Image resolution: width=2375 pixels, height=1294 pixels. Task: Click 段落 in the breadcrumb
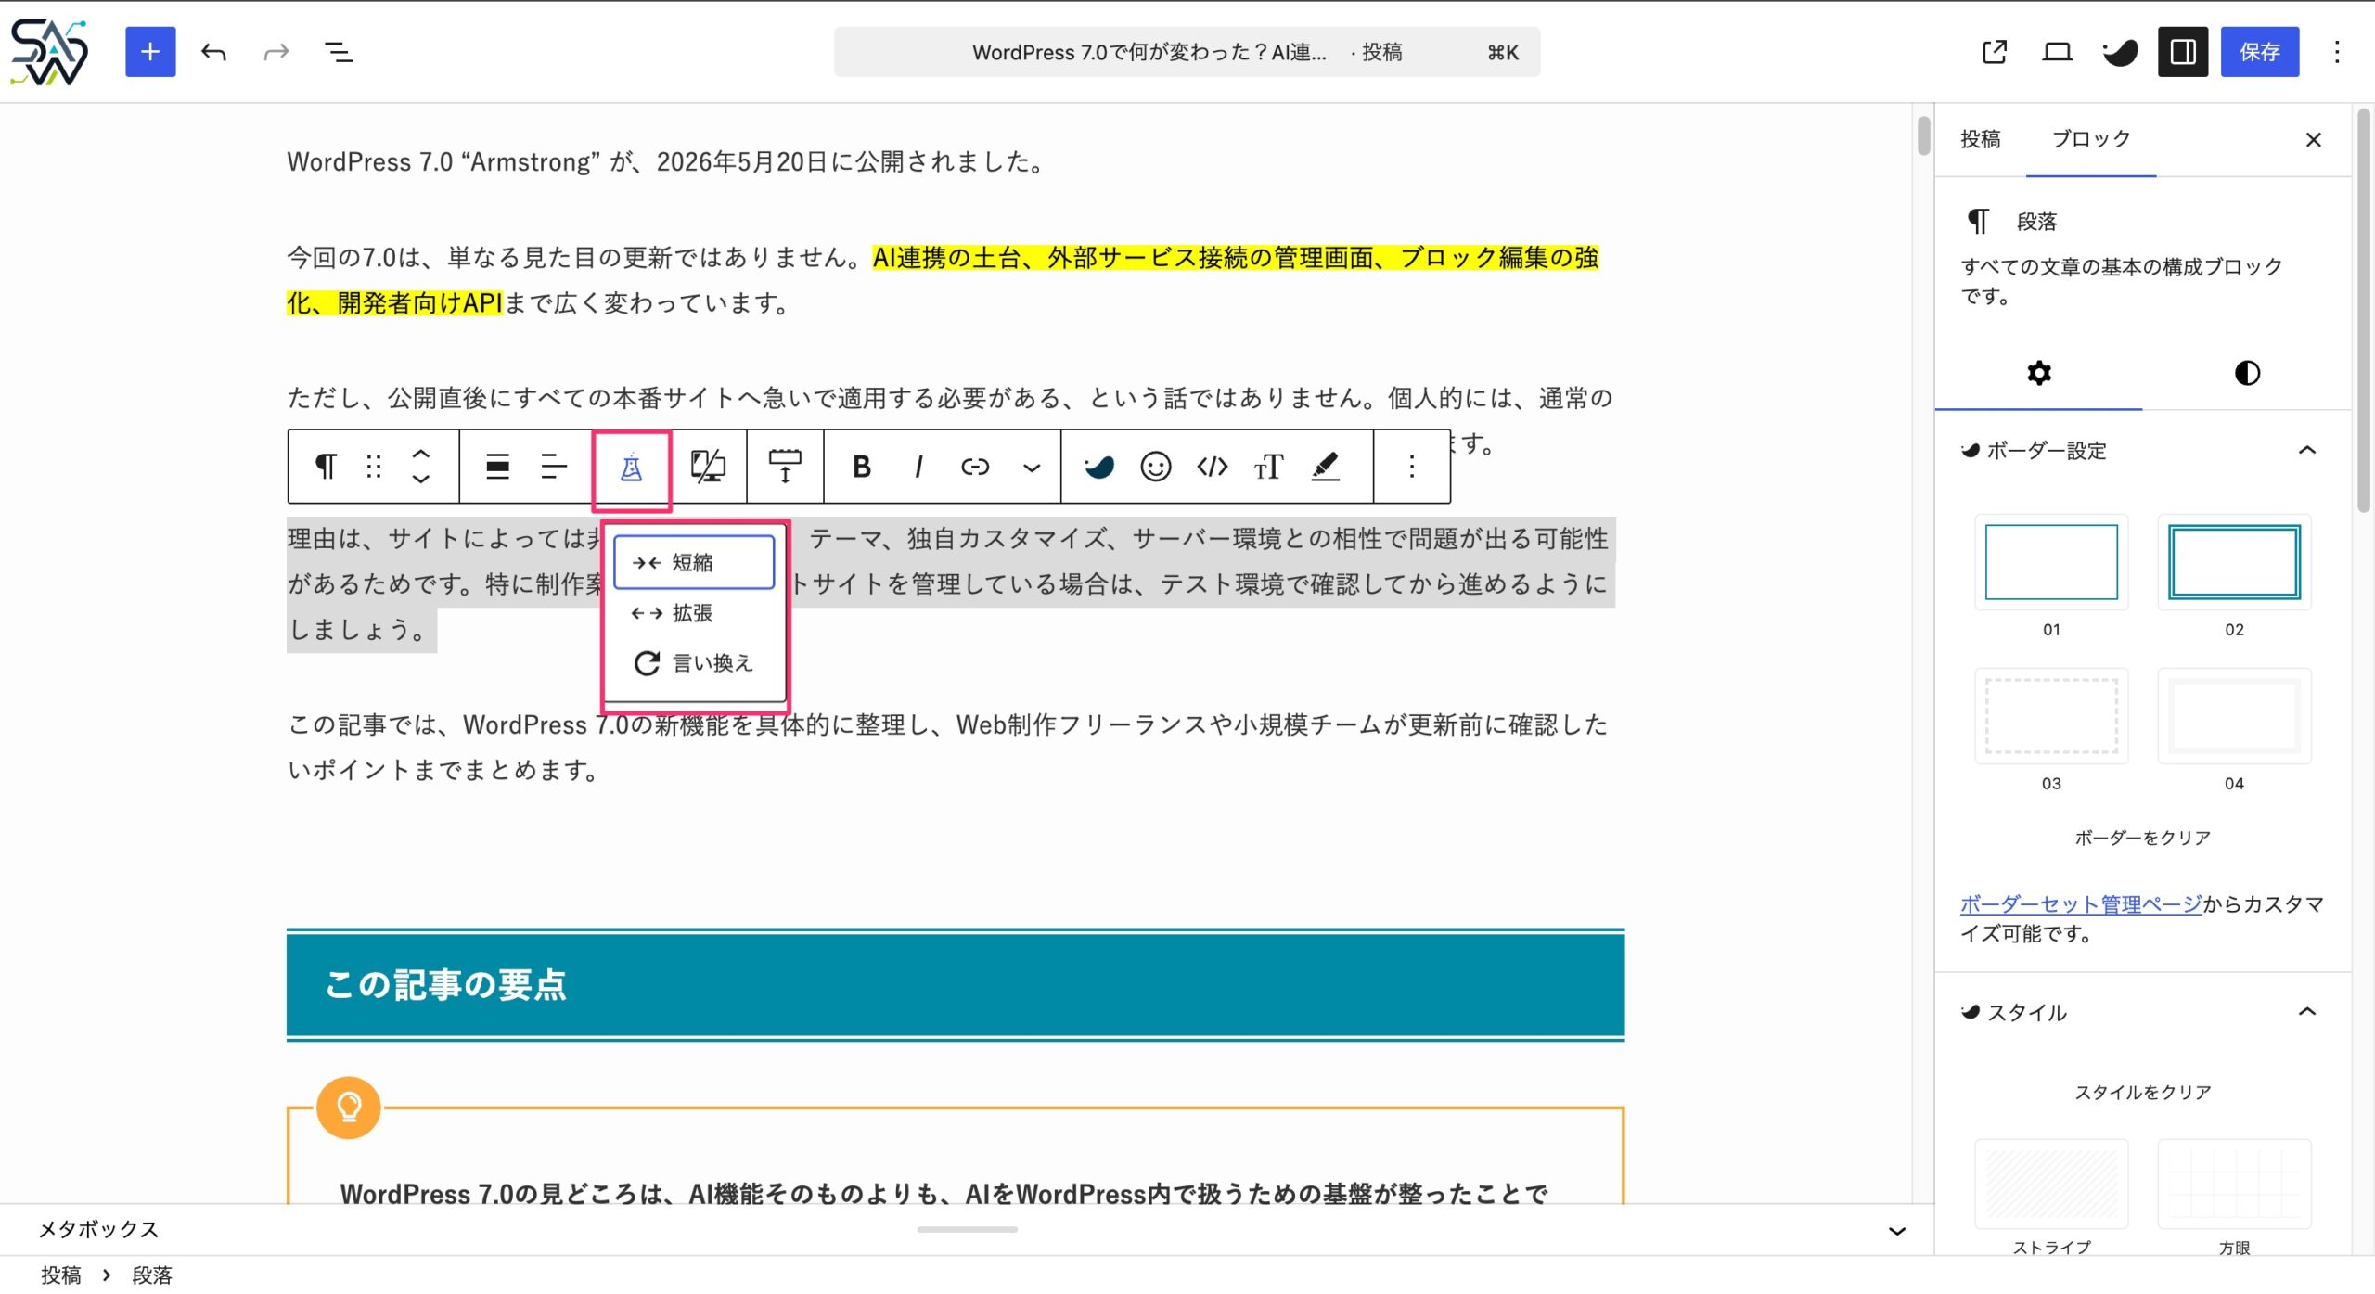coord(152,1275)
